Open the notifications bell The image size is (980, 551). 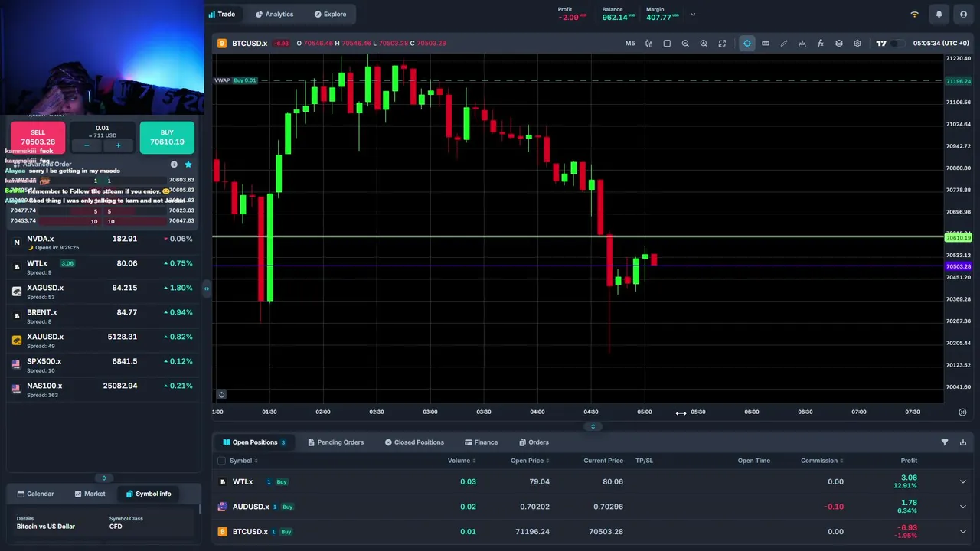pyautogui.click(x=939, y=14)
